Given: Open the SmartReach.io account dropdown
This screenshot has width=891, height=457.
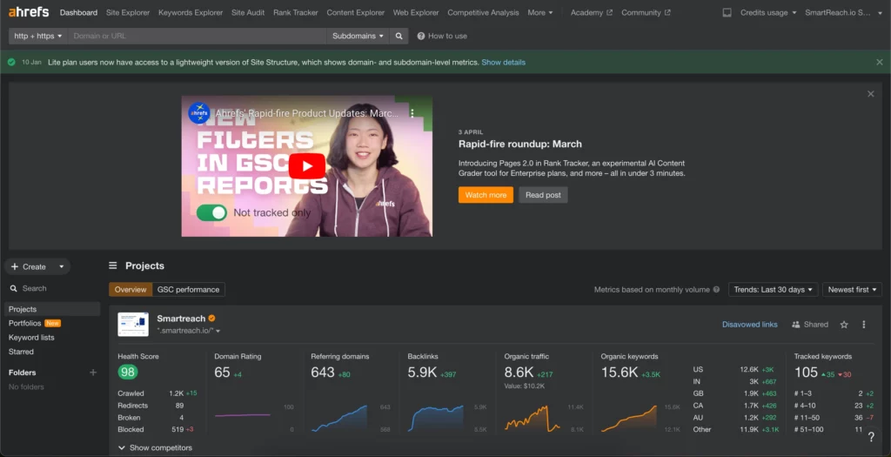Looking at the screenshot, I should pos(843,12).
